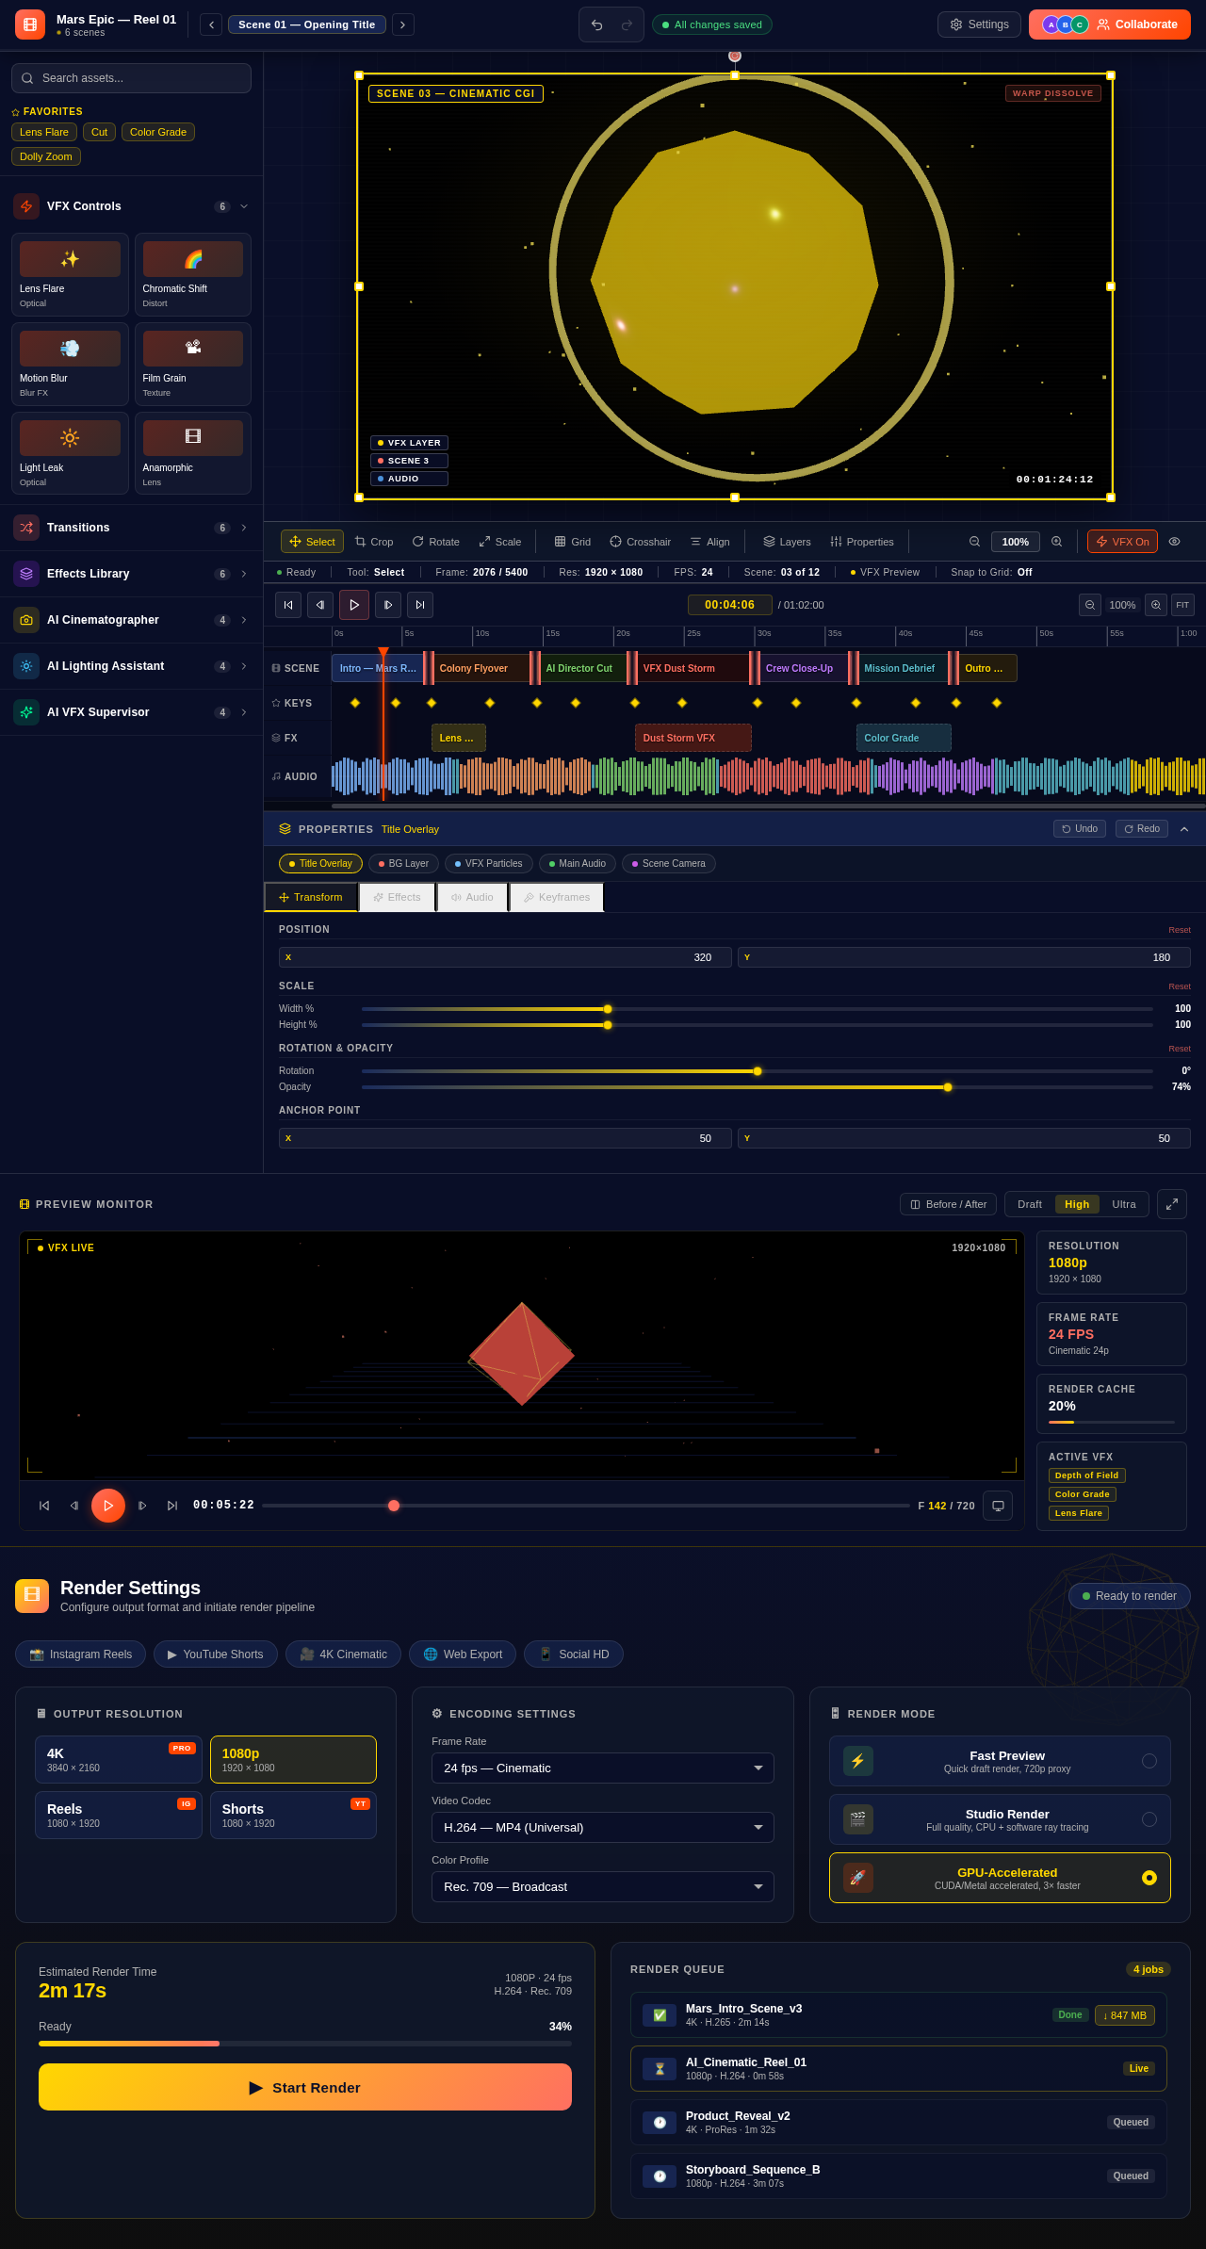
Task: Open the Layers panel from toolbar
Action: pos(787,542)
